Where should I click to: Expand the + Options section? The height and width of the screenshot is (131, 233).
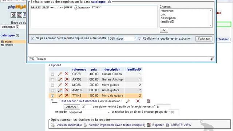(x=55, y=65)
